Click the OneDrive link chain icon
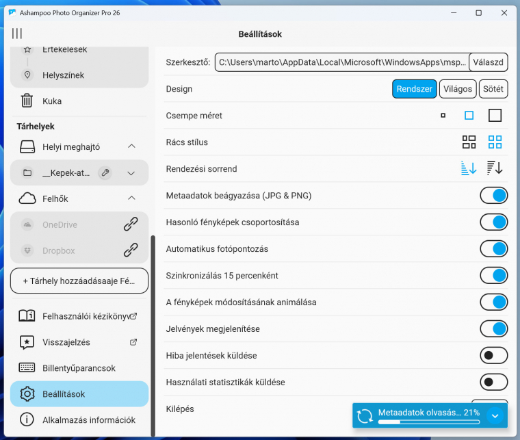 pos(131,224)
